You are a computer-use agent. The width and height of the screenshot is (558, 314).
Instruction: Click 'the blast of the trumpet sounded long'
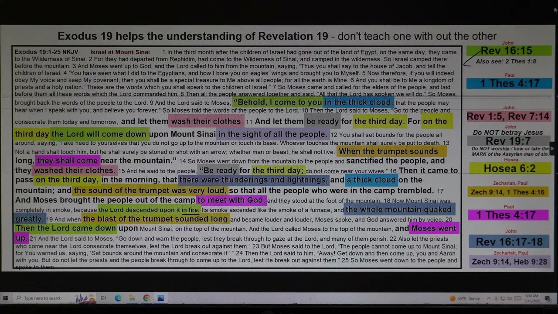(156, 219)
